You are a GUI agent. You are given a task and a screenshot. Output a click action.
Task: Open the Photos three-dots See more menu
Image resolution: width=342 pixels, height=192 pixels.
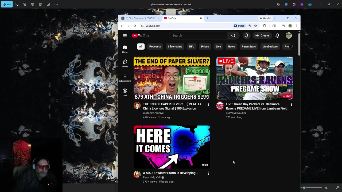pos(56,4)
